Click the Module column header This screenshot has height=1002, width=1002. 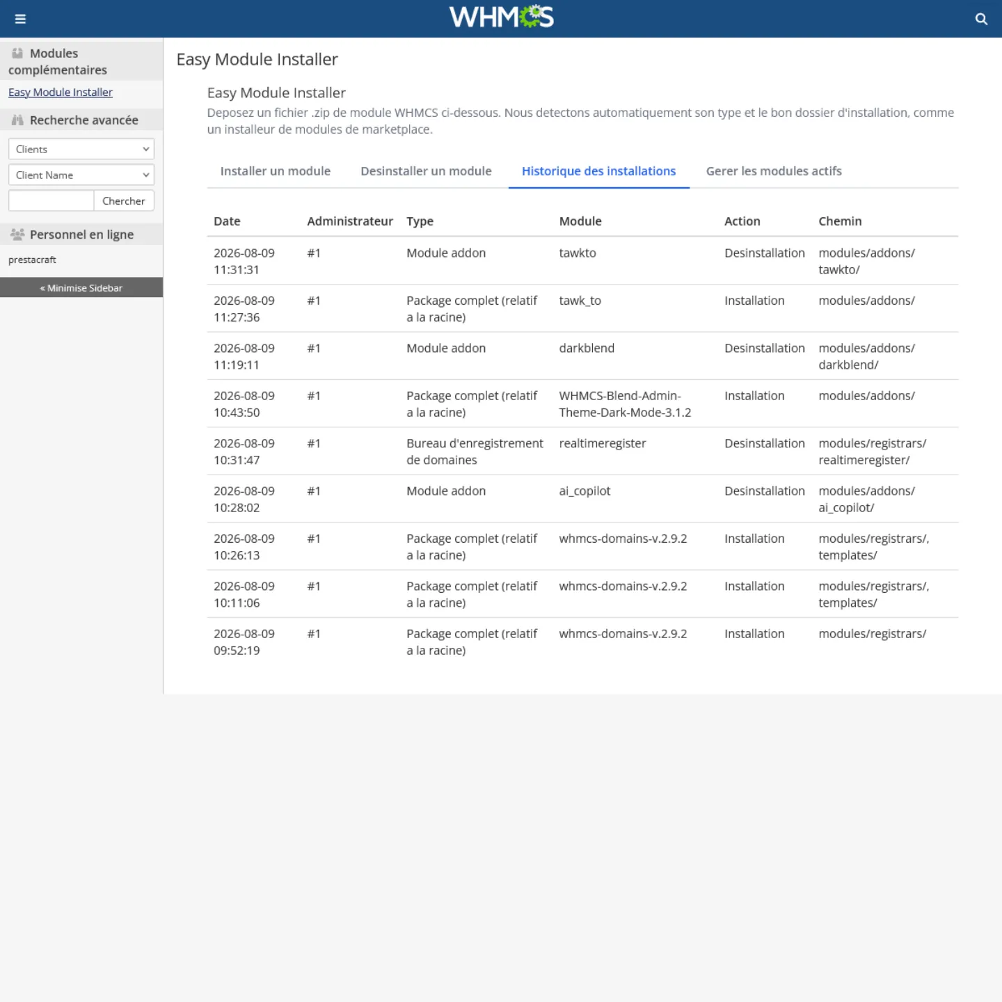(580, 221)
